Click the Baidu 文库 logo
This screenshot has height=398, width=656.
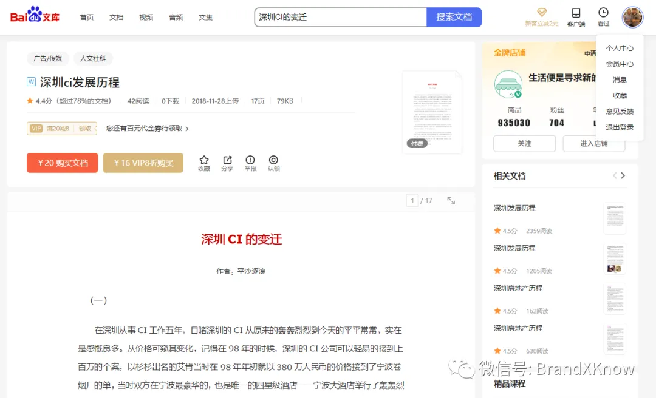pos(34,16)
